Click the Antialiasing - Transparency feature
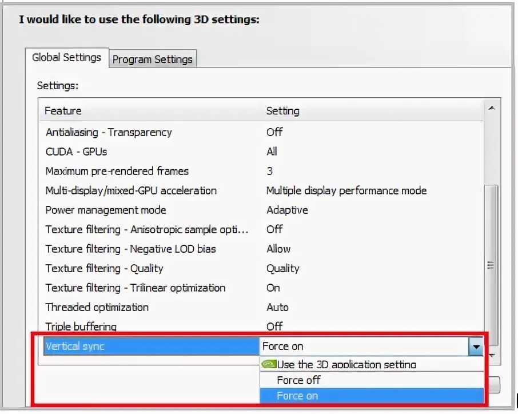This screenshot has height=414, width=518. (109, 132)
